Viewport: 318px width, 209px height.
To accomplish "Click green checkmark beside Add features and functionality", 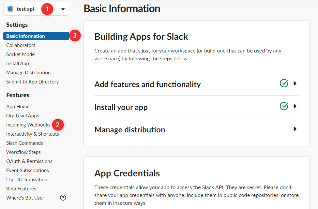I will coord(284,83).
